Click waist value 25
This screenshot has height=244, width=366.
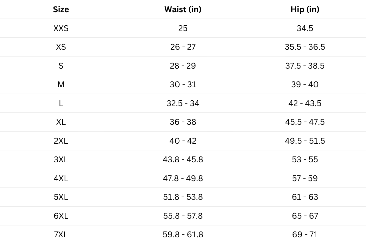(183, 28)
